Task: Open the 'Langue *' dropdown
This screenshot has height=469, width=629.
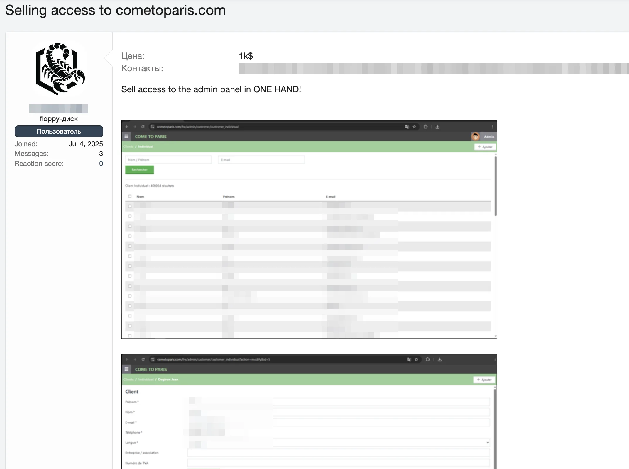Action: pos(339,443)
